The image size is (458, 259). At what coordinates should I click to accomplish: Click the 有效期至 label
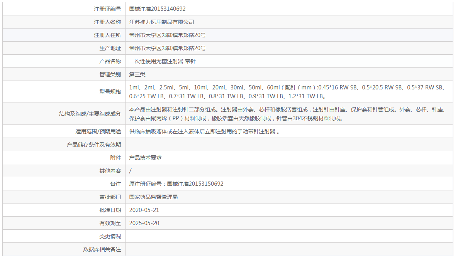[x=110, y=224]
